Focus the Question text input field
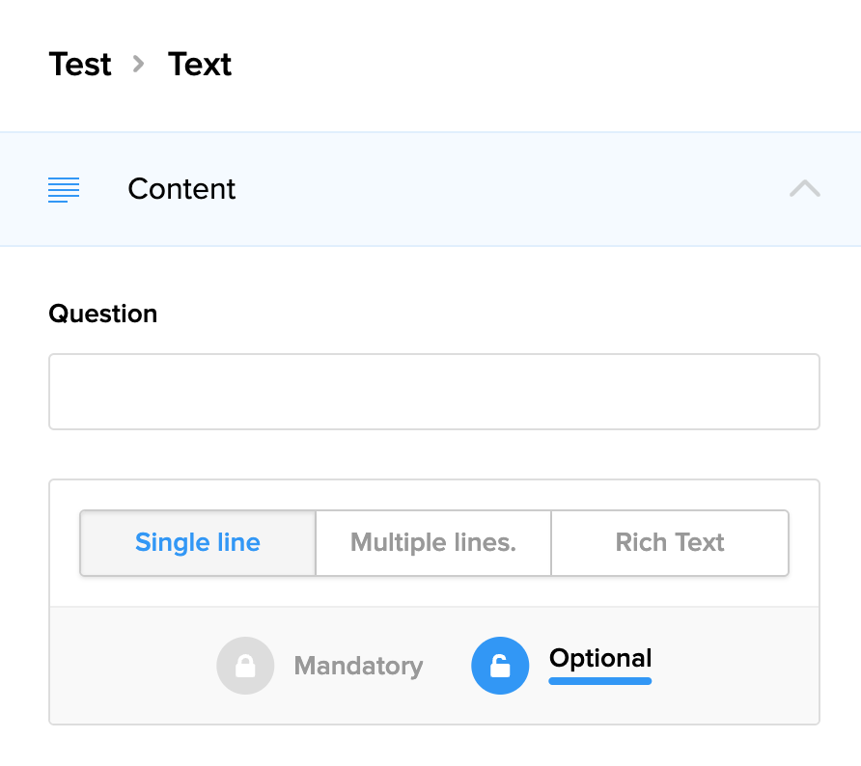The image size is (861, 766). coord(434,392)
